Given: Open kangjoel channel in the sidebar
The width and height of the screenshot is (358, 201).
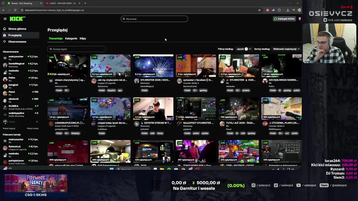Looking at the screenshot, I should [20, 86].
